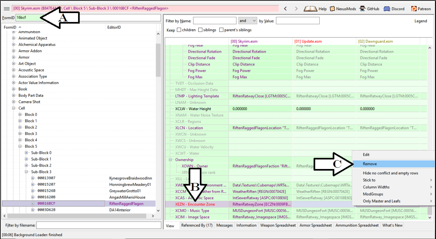This screenshot has width=436, height=239.
Task: Navigate forward with right arrow
Action: click(x=296, y=9)
